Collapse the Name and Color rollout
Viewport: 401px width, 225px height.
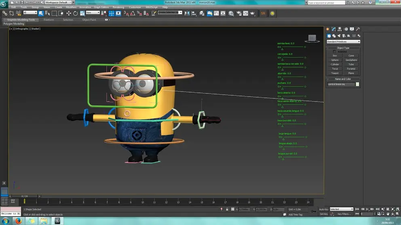coord(343,79)
